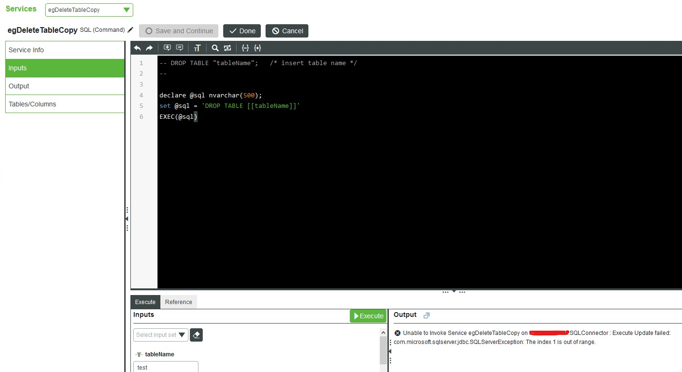The width and height of the screenshot is (682, 372).
Task: Open output in popup window icon
Action: pos(426,315)
